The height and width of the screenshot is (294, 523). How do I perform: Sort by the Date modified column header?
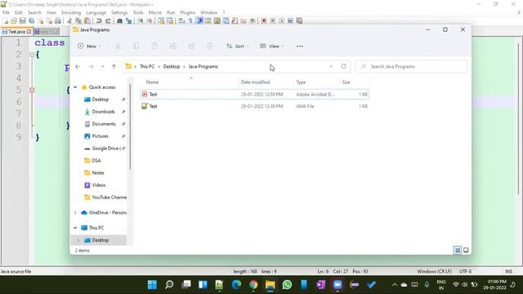coord(256,82)
